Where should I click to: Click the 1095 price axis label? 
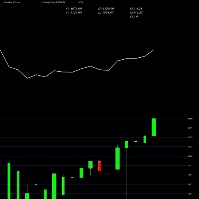pos(190,128)
